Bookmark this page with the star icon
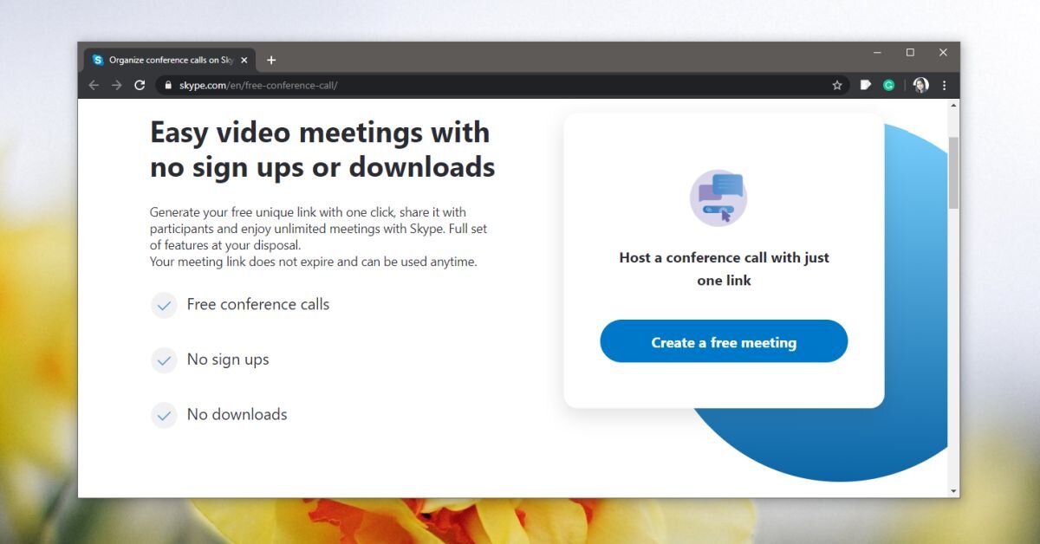Image resolution: width=1040 pixels, height=544 pixels. (837, 85)
